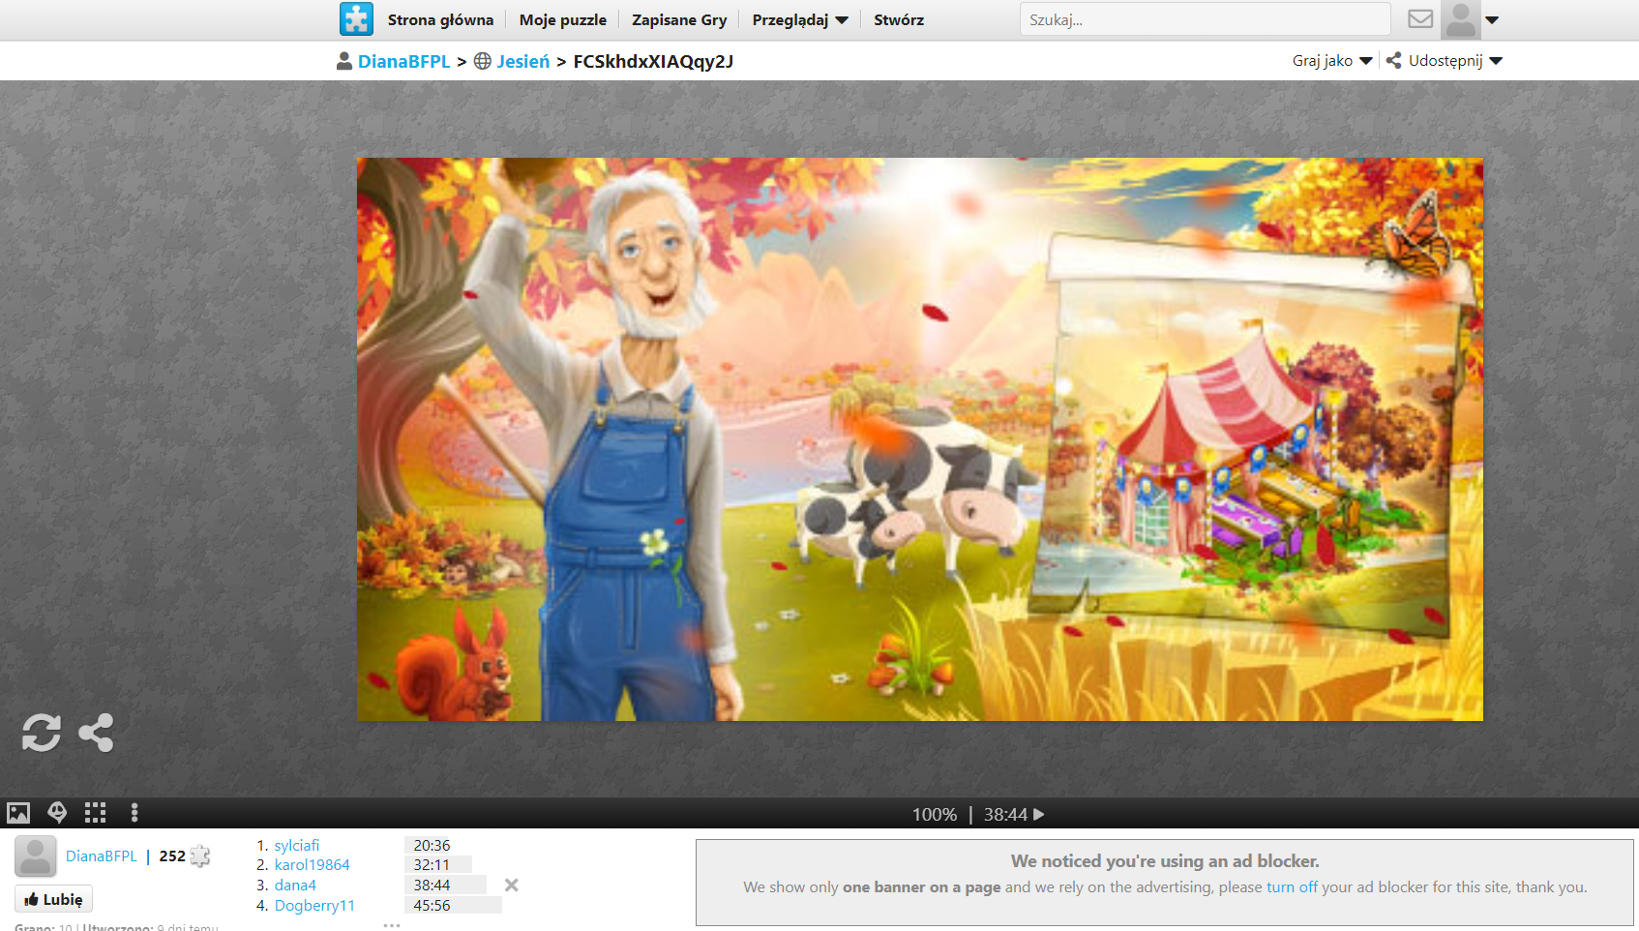The height and width of the screenshot is (931, 1639).
Task: Open DianaBFPL author link below puzzle
Action: [x=102, y=856]
